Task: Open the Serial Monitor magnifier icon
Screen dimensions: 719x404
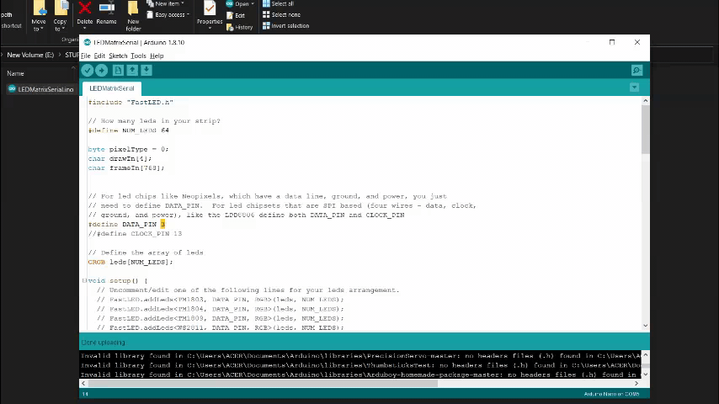Action: [x=636, y=71]
